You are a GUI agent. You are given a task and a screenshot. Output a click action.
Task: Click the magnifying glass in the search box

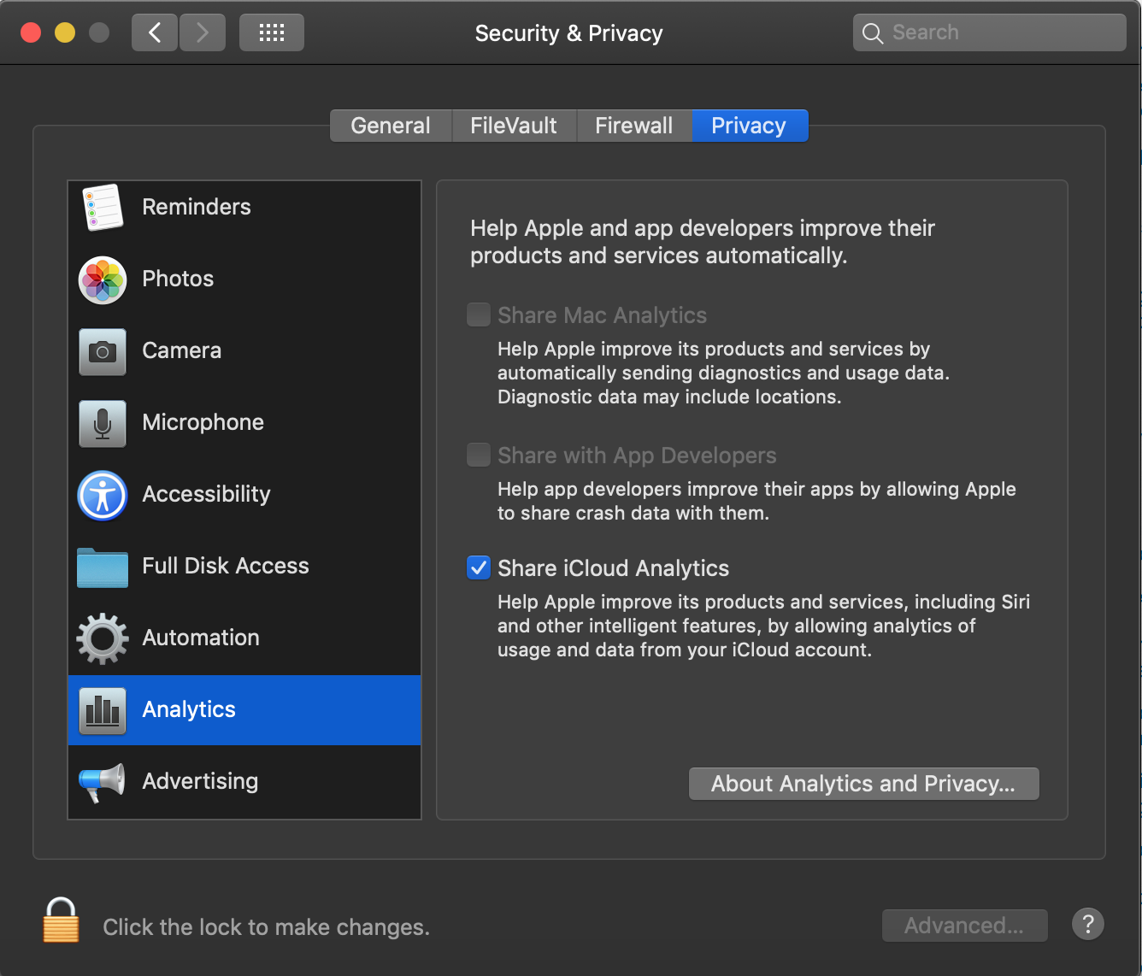873,33
